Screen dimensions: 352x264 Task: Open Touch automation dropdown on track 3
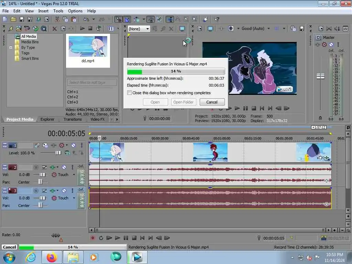pyautogui.click(x=74, y=198)
